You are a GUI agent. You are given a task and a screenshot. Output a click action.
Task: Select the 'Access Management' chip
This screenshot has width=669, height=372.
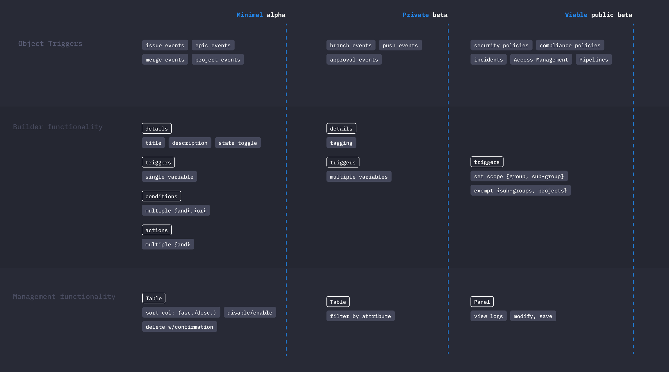click(541, 60)
